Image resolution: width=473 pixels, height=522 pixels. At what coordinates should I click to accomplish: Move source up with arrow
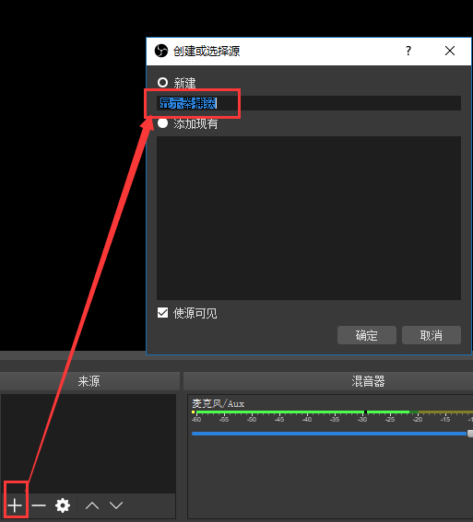(92, 505)
